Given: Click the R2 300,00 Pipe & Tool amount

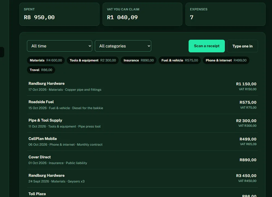Looking at the screenshot, I should (x=246, y=121).
